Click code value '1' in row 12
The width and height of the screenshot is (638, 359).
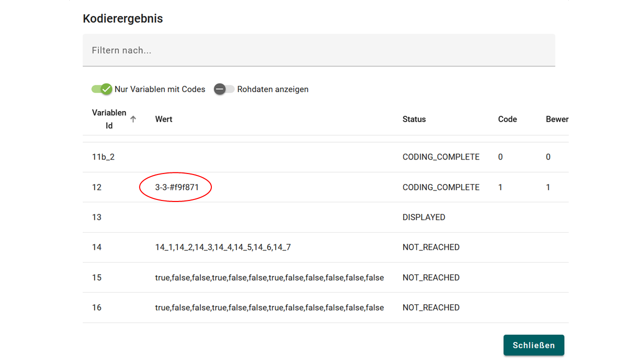pos(500,187)
